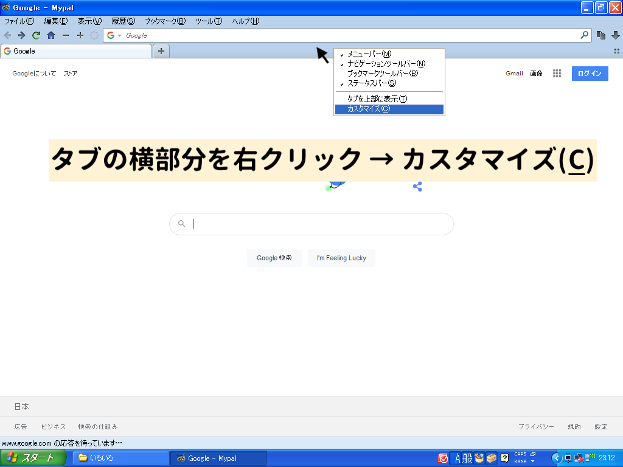Open the 履歴(S) menu
This screenshot has height=467, width=623.
(123, 21)
